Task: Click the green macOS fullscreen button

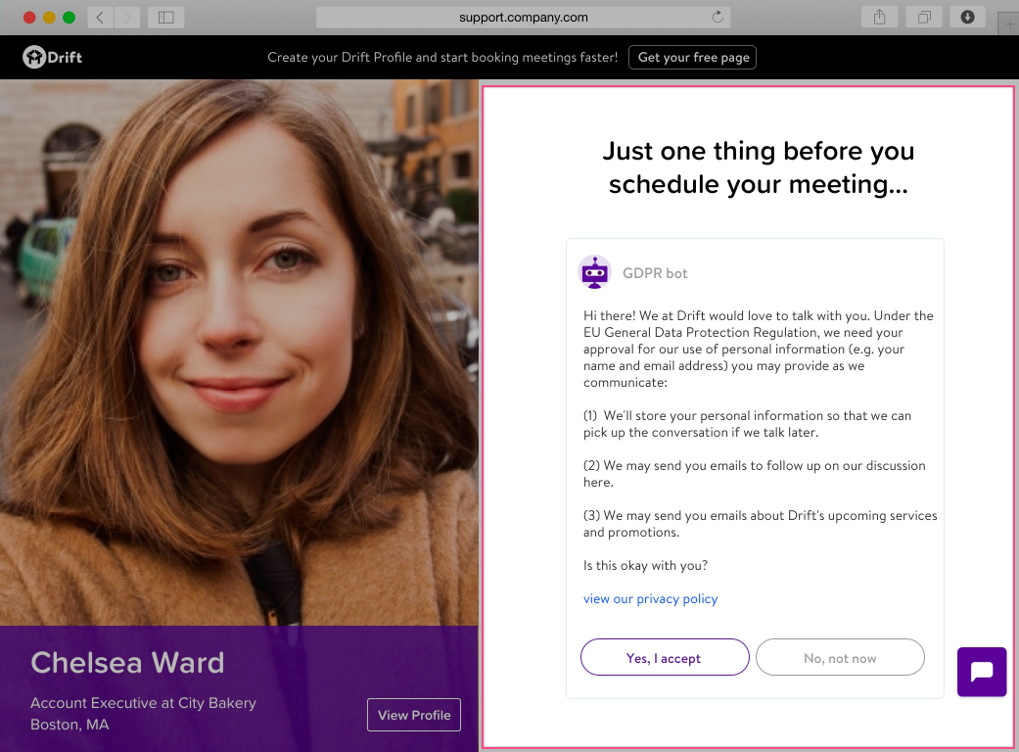Action: pyautogui.click(x=69, y=18)
